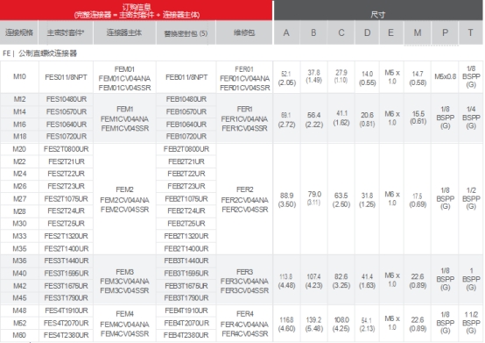This screenshot has width=485, height=343.
Task: Click the FER2CV04ANA repair kit entry
Action: (244, 200)
